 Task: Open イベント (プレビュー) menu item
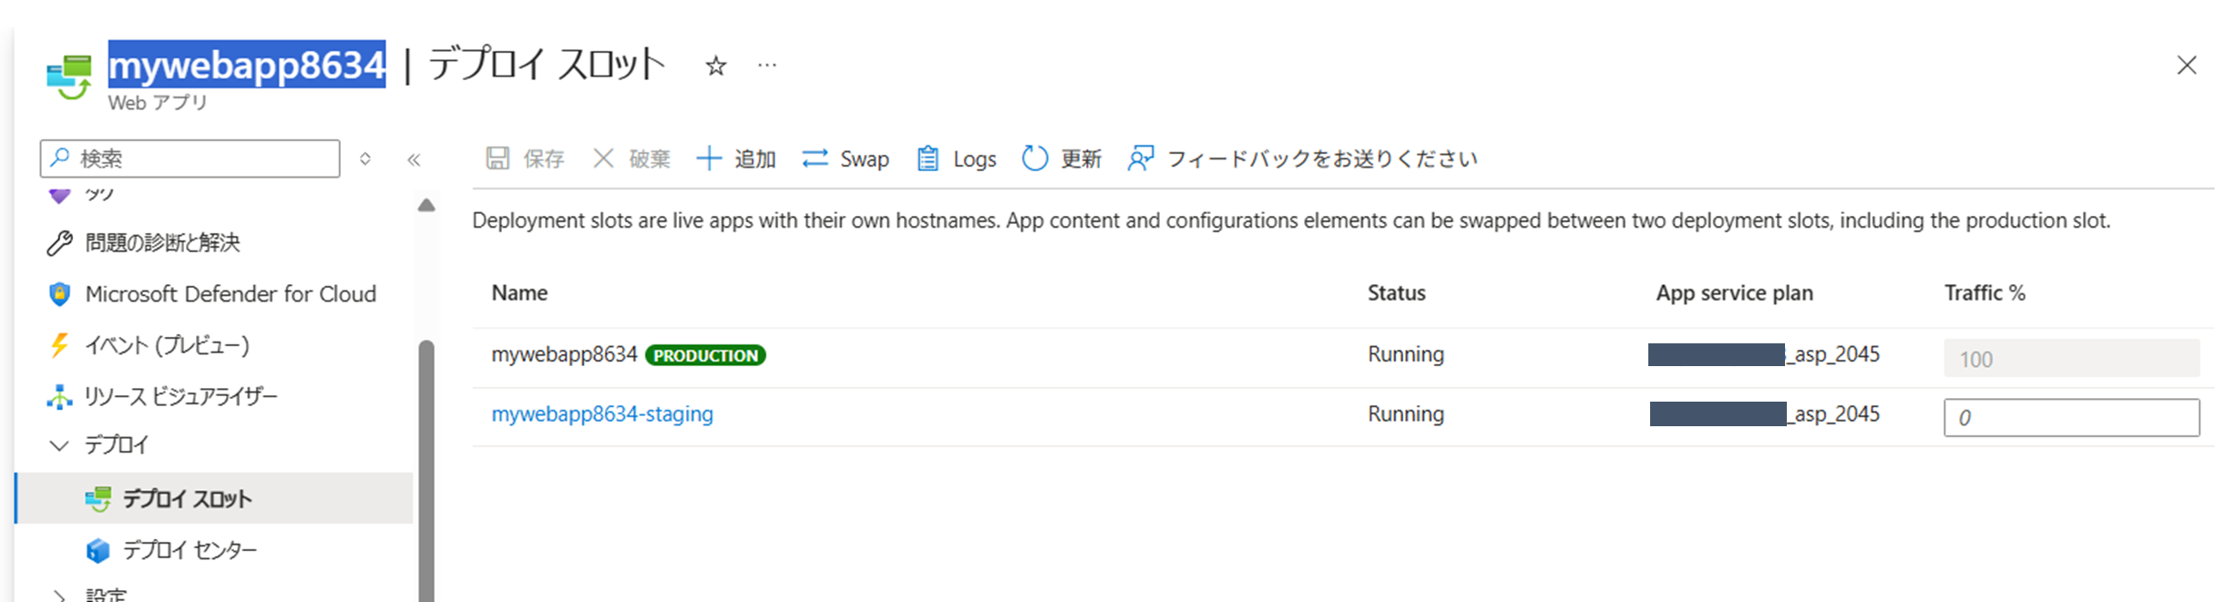pyautogui.click(x=167, y=345)
